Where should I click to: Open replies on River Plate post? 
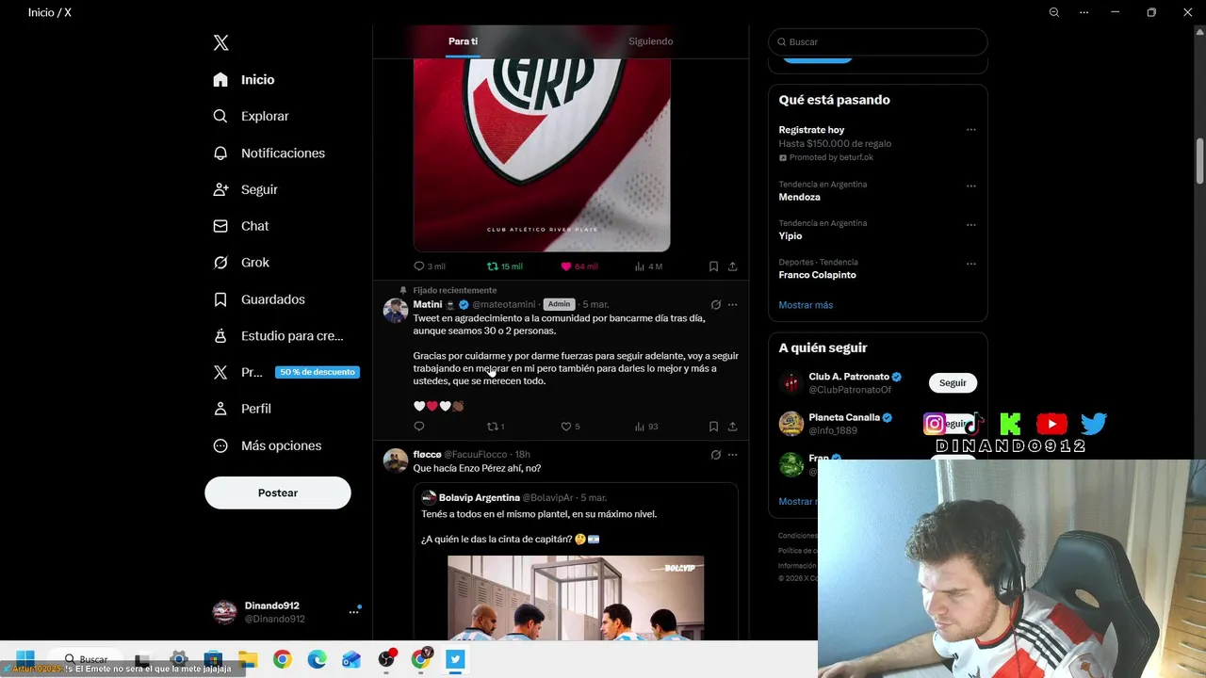coord(429,266)
